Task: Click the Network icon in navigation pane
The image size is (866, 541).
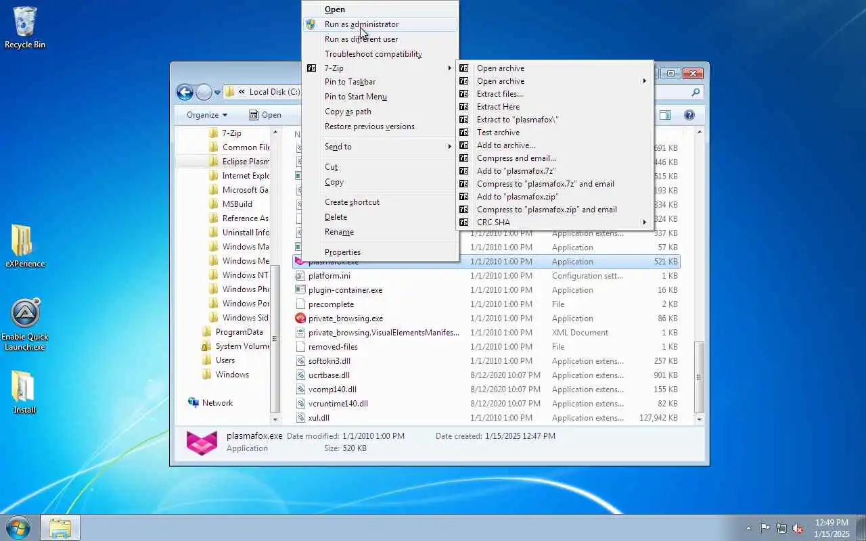Action: coord(193,403)
